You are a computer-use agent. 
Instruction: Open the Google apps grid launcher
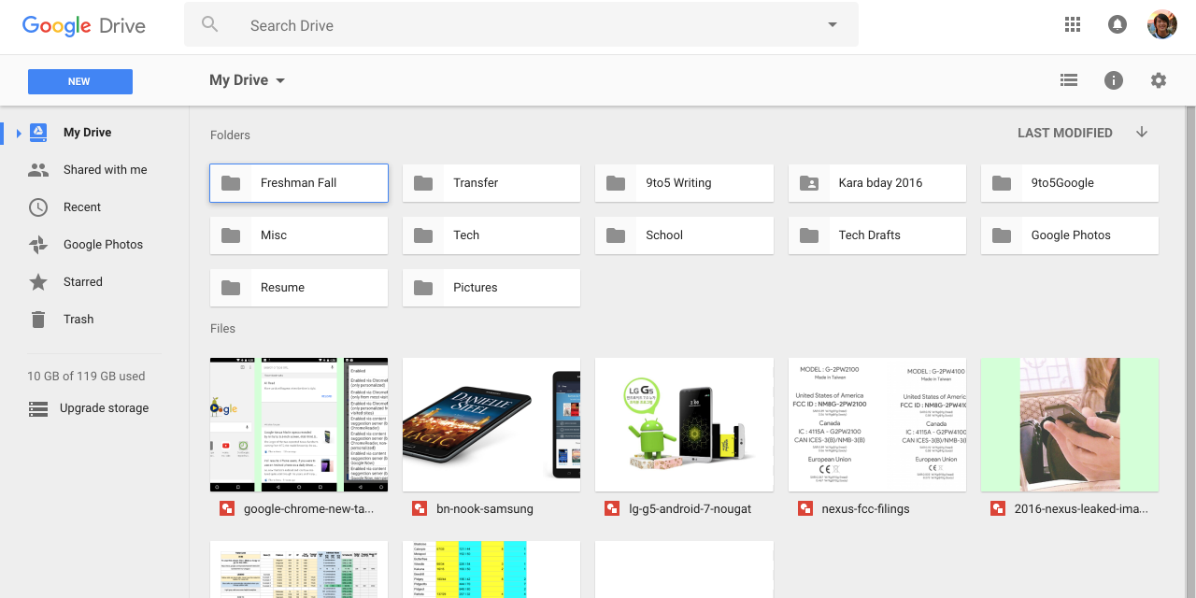[x=1072, y=25]
